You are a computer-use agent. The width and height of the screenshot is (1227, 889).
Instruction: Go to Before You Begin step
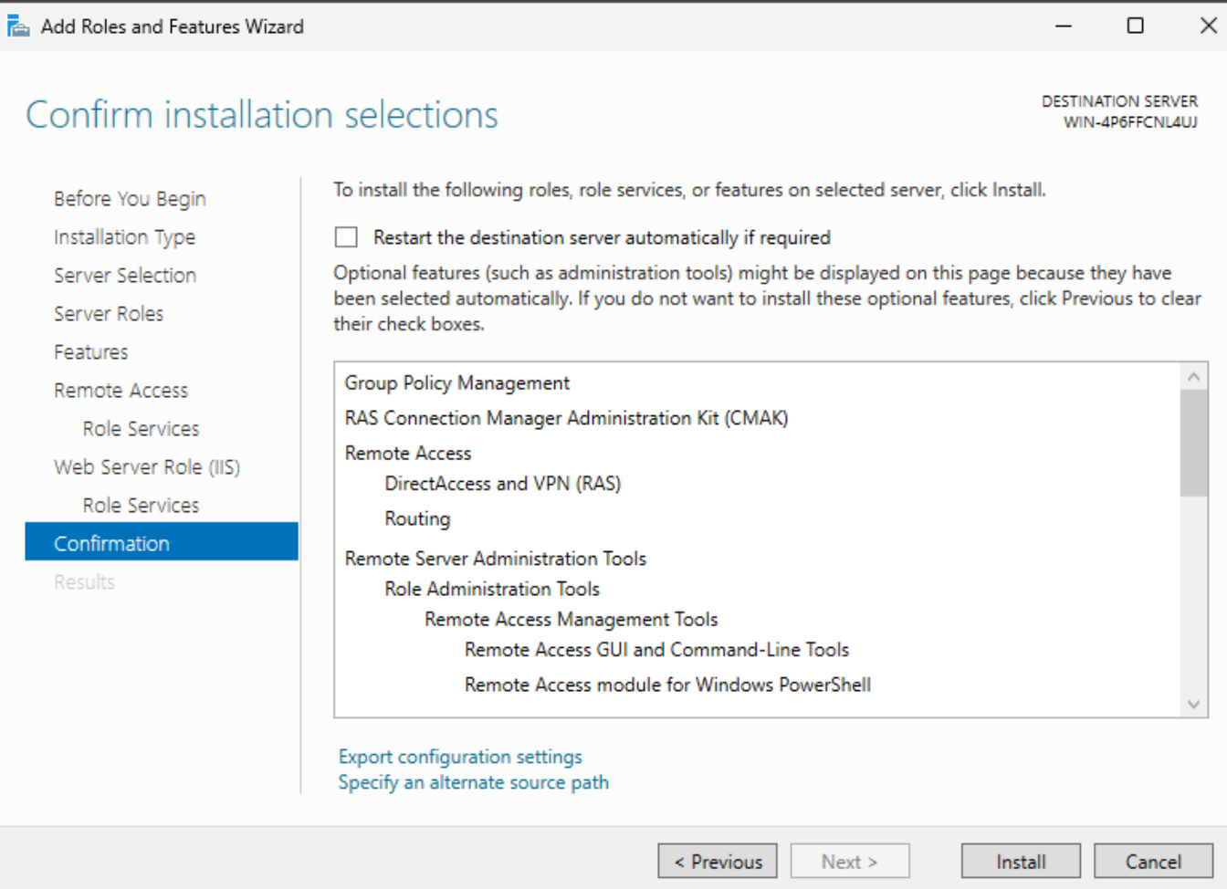tap(130, 199)
